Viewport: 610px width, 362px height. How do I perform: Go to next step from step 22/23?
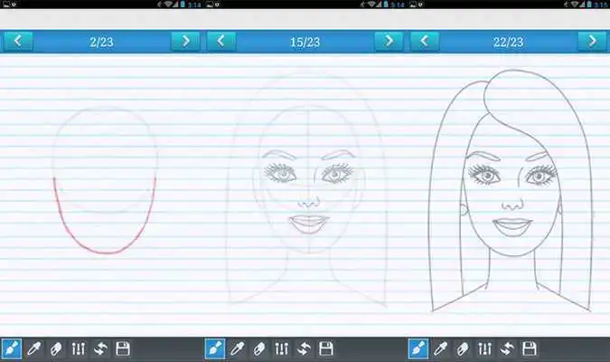click(x=592, y=41)
